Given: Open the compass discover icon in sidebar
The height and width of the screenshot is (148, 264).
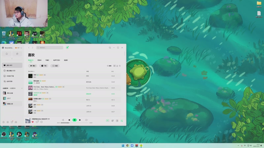Looking at the screenshot, I should tap(17, 54).
